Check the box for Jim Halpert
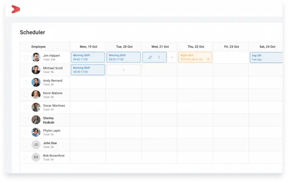 tap(26, 58)
